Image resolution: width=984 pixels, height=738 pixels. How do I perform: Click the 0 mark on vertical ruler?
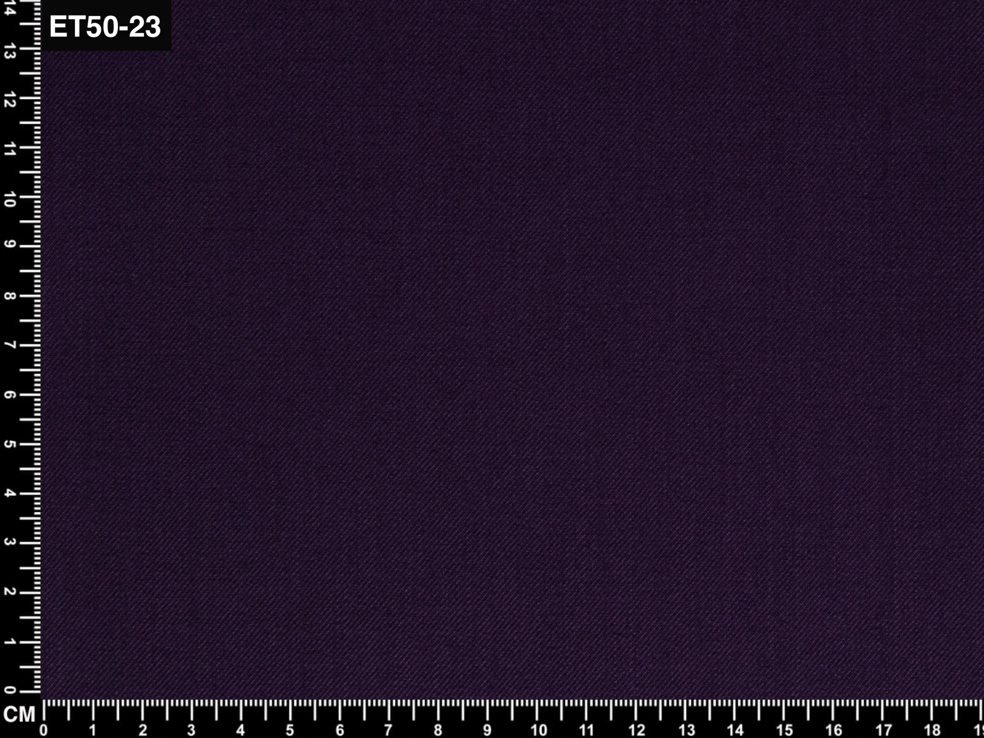tap(9, 690)
